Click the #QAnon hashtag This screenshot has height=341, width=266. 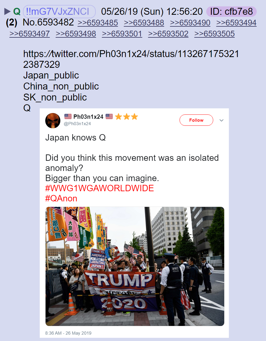tap(61, 198)
